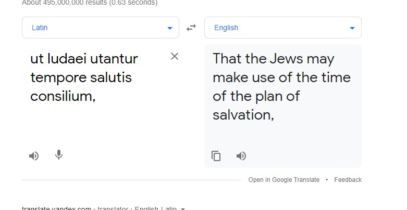Click the results count text

(90, 3)
